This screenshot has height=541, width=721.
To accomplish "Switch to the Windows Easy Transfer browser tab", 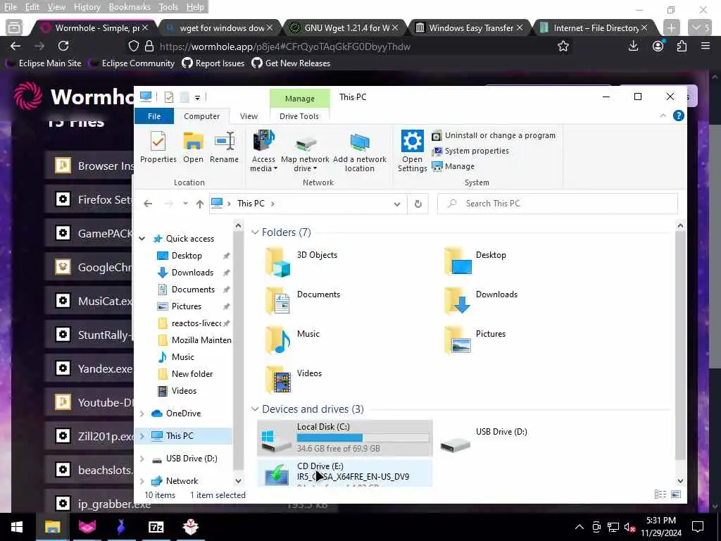I will coord(471,28).
